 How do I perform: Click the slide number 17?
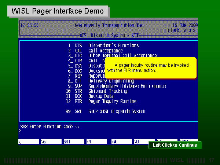tap(211, 160)
